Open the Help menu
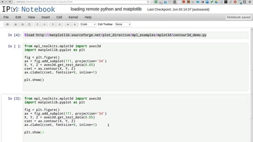The height and width of the screenshot is (142, 253). (x=88, y=17)
